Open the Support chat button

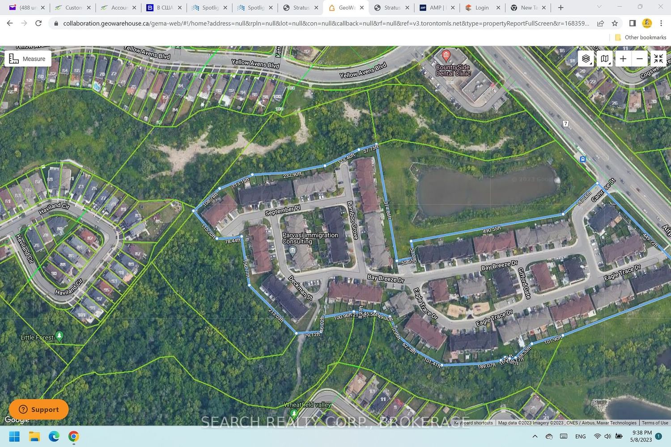39,409
